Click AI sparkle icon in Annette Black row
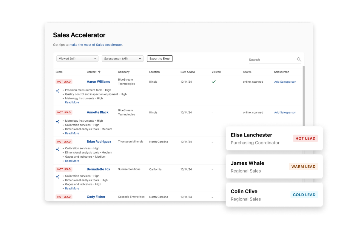 [x=58, y=122]
